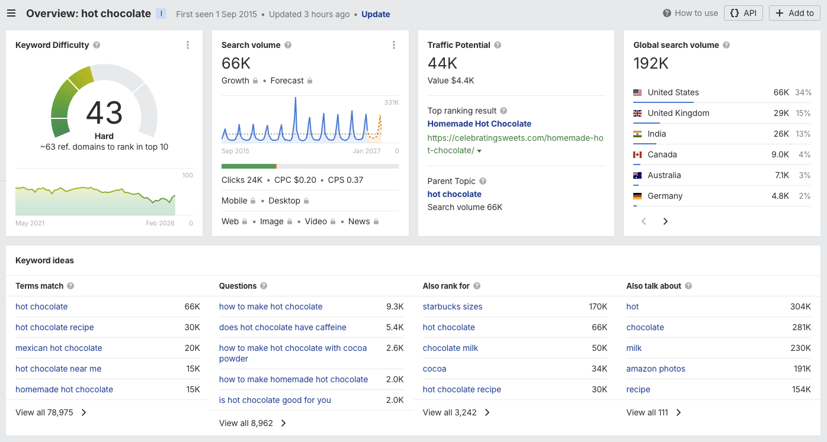
Task: Click Global search volume help icon
Action: pos(726,45)
